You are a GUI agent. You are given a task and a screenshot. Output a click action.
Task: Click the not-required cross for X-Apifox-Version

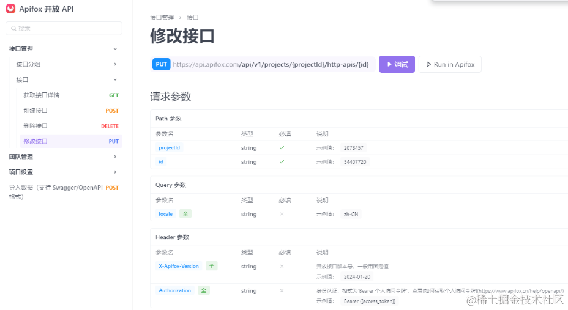(282, 266)
